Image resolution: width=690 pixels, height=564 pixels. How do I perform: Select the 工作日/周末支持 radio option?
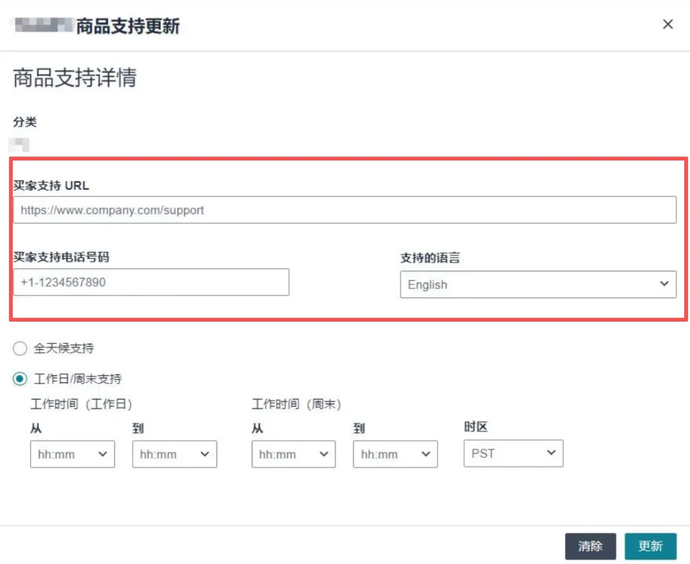click(19, 379)
